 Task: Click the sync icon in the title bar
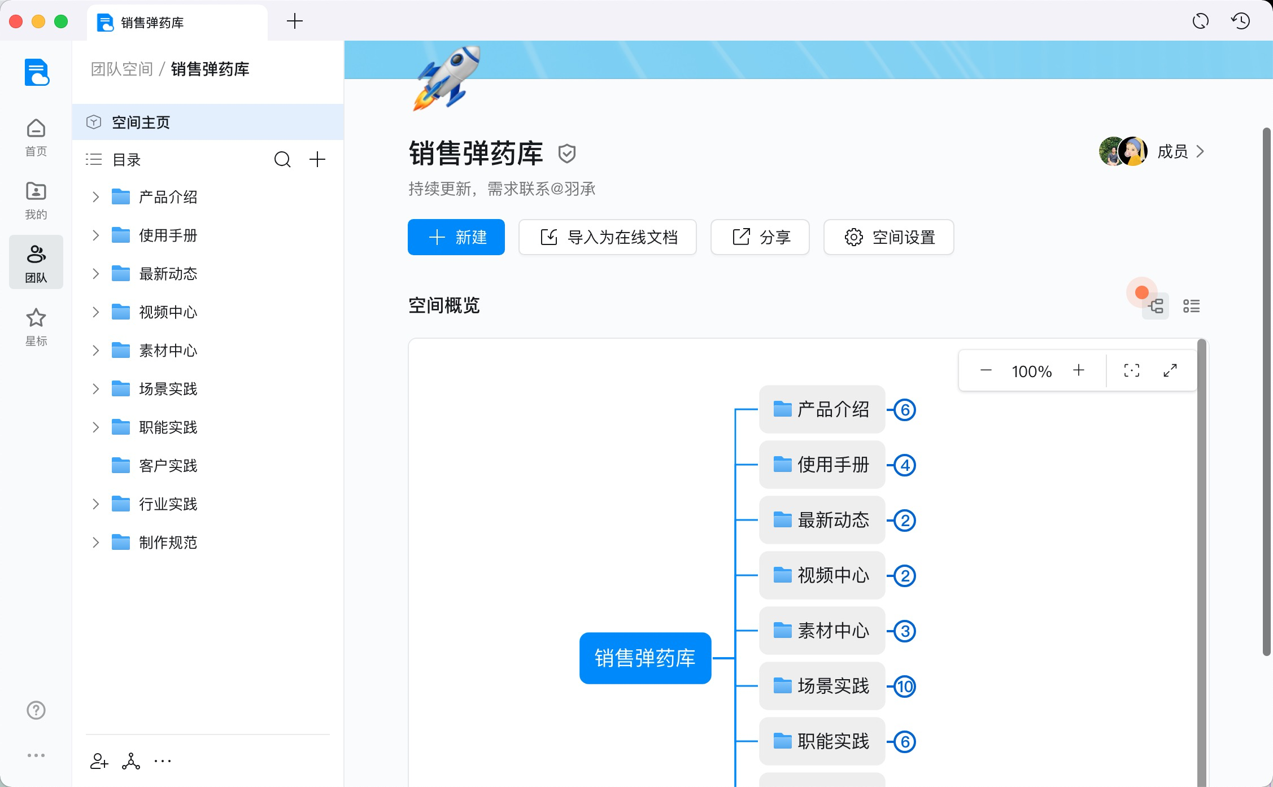coord(1201,21)
